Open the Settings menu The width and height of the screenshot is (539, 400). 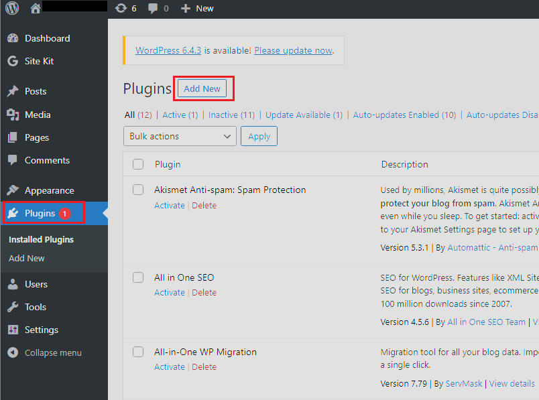[x=42, y=330]
